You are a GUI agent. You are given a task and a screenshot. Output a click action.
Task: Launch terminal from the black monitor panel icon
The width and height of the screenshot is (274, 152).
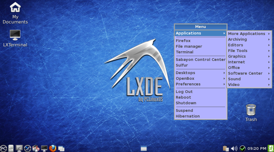44,148
